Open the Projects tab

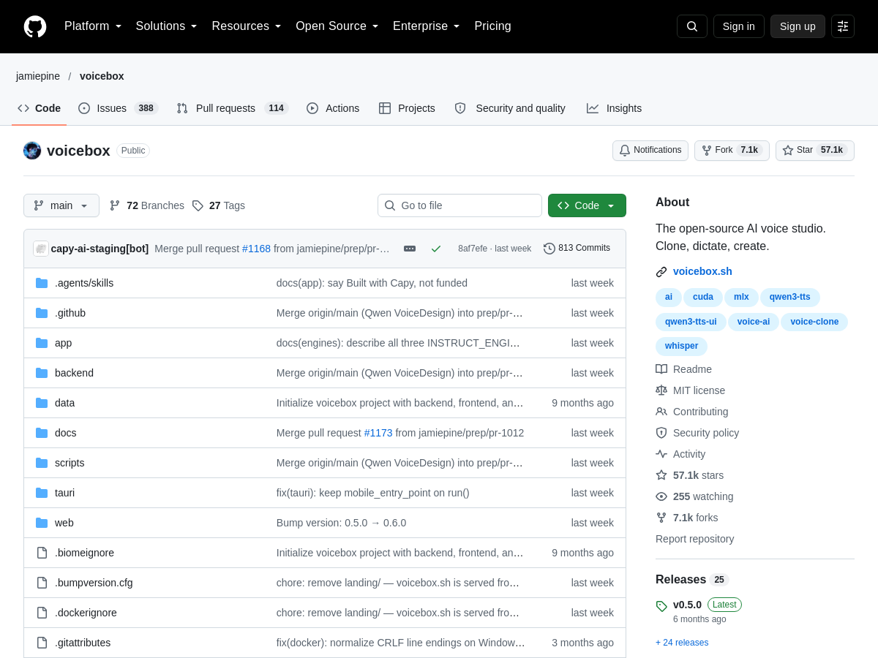click(x=407, y=108)
